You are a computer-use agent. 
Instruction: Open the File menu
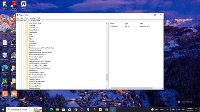(17, 18)
